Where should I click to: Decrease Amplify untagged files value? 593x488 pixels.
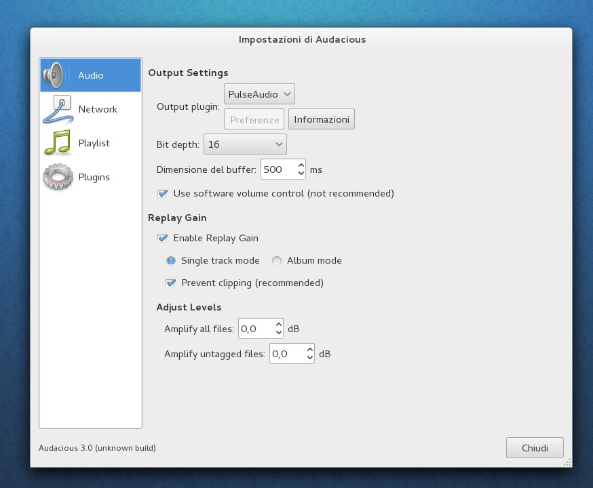[x=310, y=358]
